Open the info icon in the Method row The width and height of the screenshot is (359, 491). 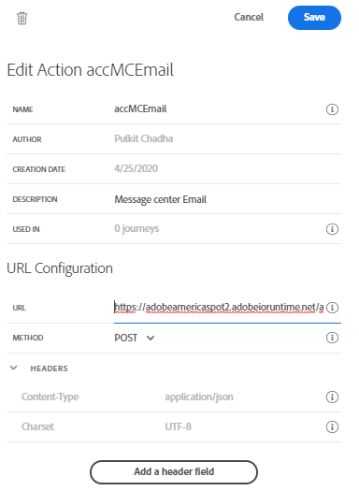pyautogui.click(x=332, y=338)
